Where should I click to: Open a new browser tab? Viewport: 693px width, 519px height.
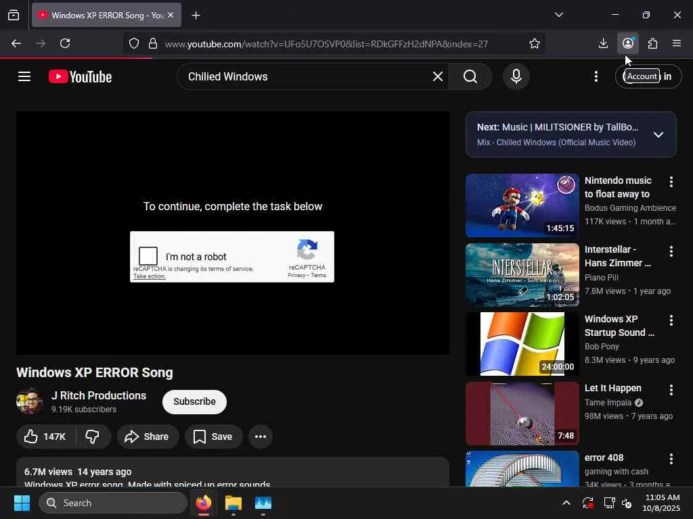click(196, 16)
